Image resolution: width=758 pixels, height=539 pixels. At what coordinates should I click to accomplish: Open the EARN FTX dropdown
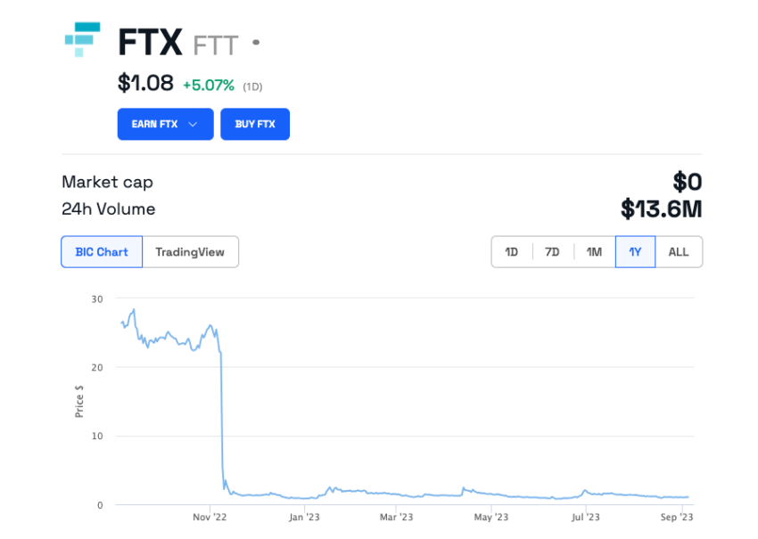pyautogui.click(x=165, y=124)
